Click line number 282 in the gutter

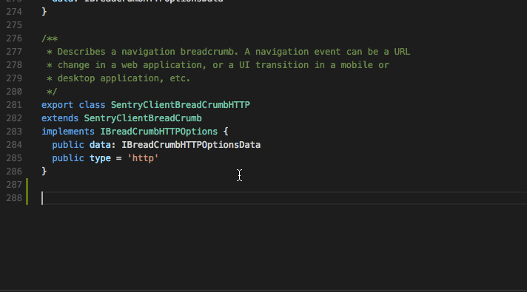14,118
